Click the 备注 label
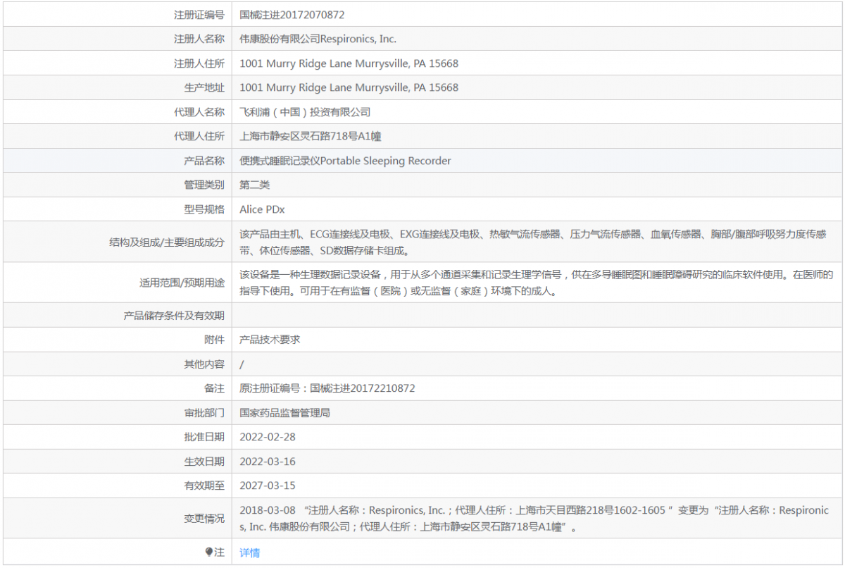Viewport: 845px width, 568px height. [214, 388]
